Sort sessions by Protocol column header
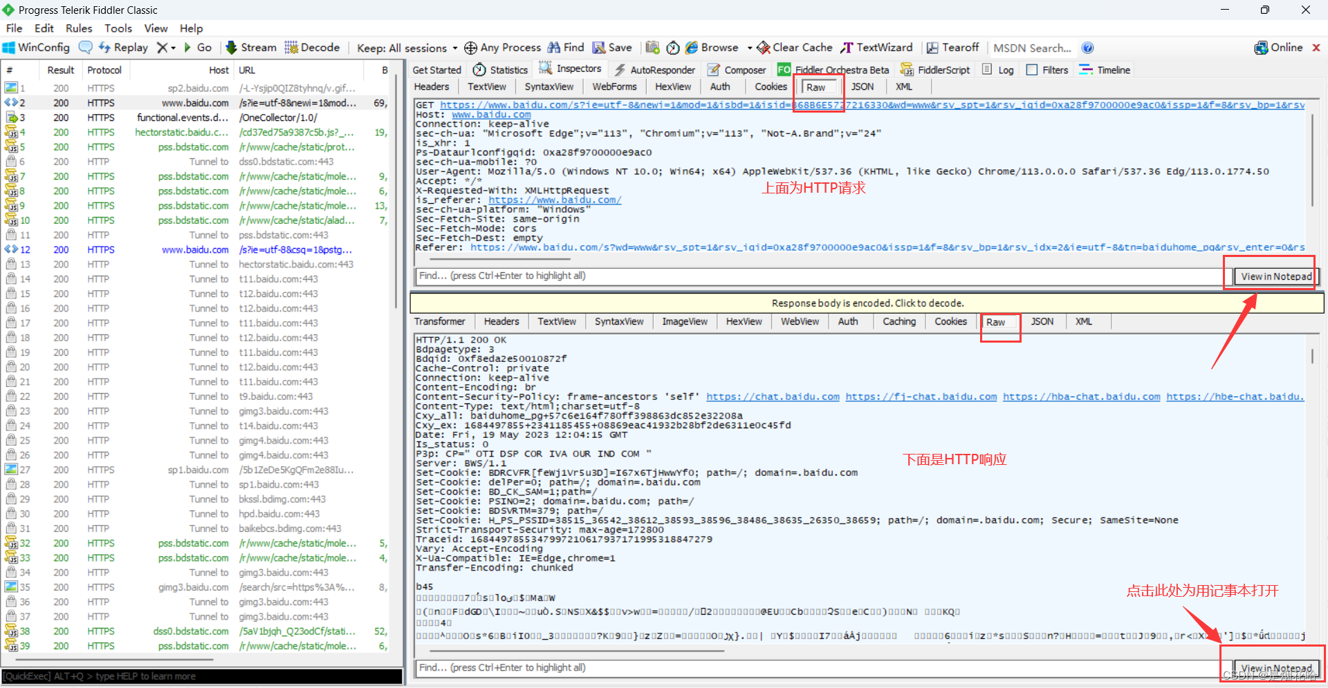The width and height of the screenshot is (1328, 688). pos(104,70)
